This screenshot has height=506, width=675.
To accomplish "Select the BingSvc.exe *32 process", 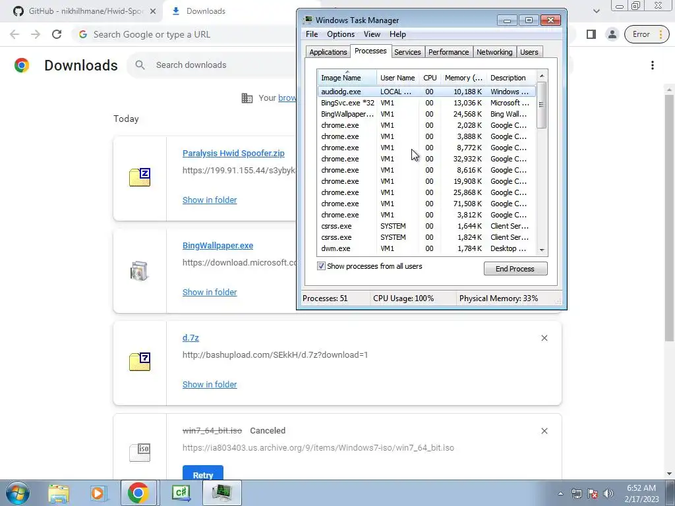I will (426, 103).
